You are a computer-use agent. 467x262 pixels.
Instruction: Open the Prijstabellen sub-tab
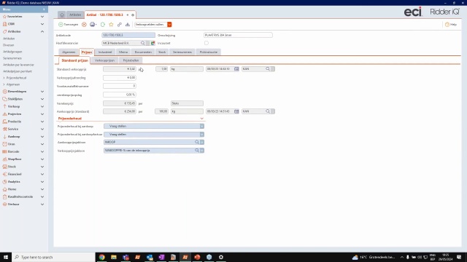[x=131, y=60]
